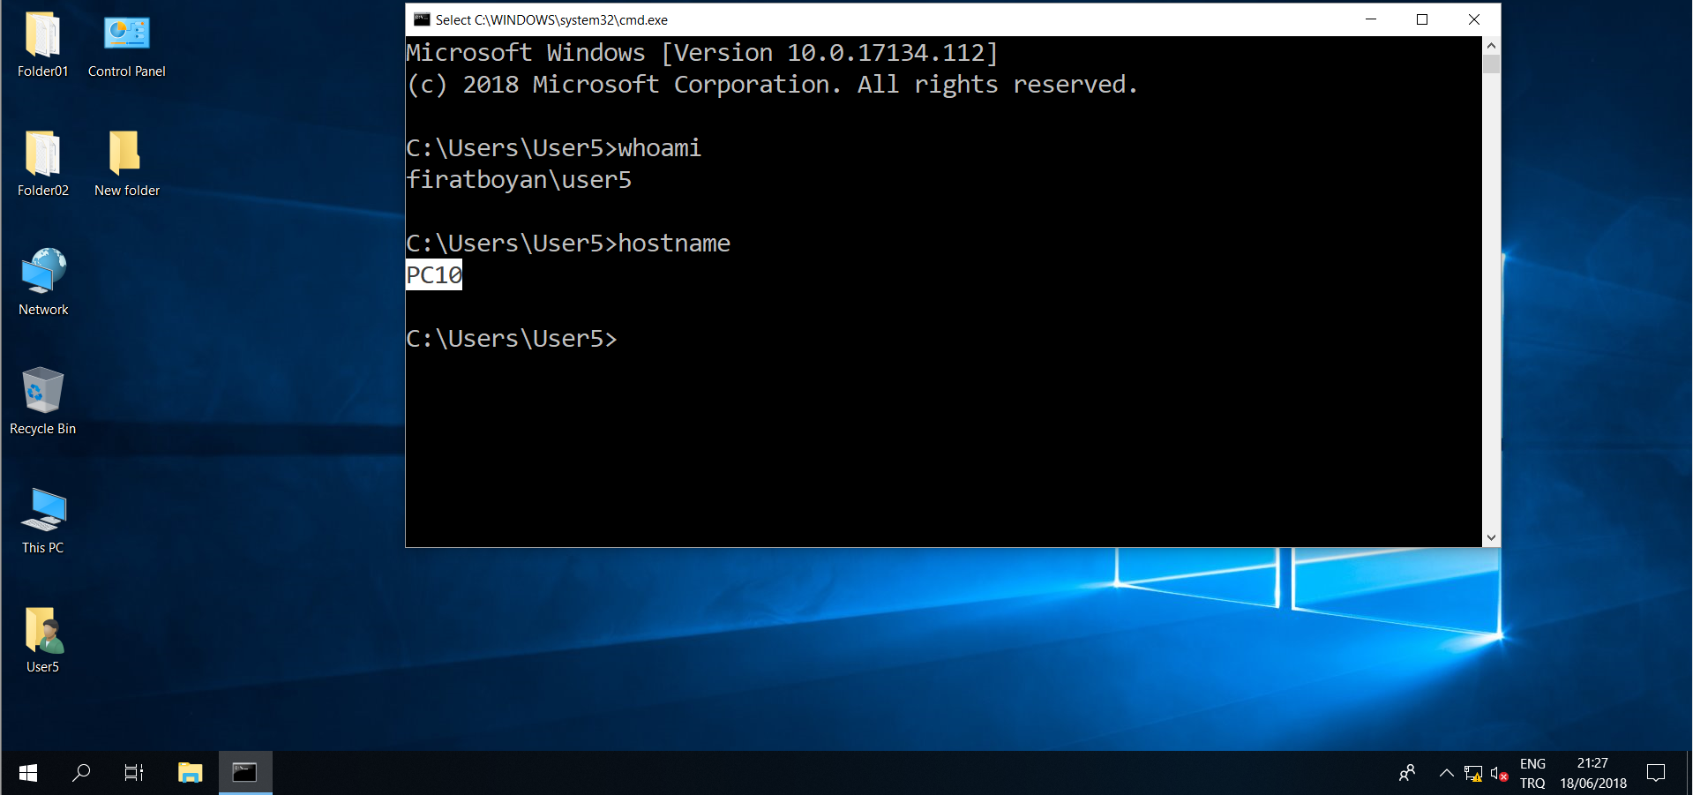Select the This PC desktop icon
This screenshot has width=1693, height=795.
tap(42, 521)
